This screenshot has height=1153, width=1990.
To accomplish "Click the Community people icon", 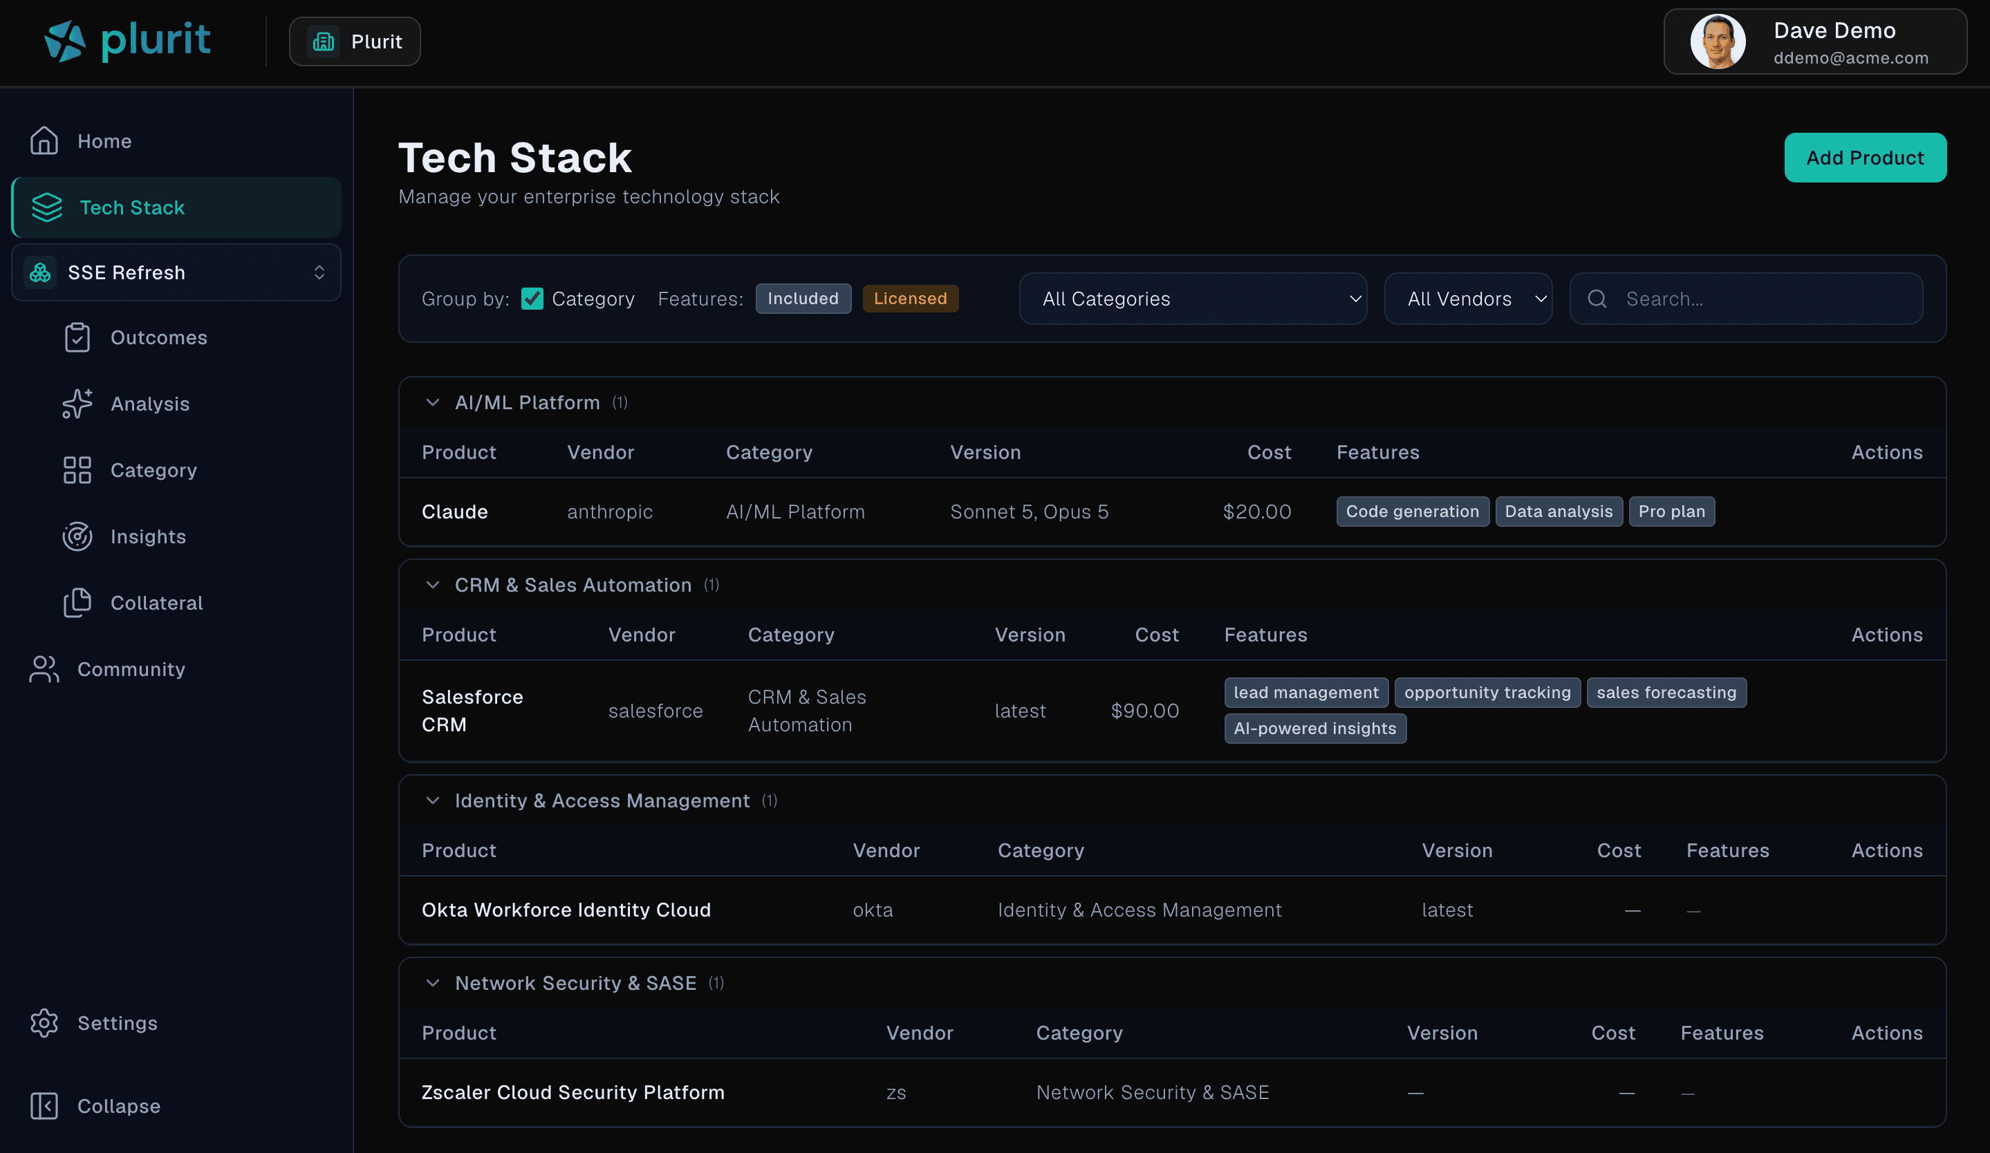I will pos(44,669).
